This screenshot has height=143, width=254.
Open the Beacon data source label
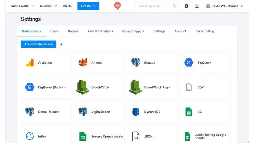[x=150, y=63]
